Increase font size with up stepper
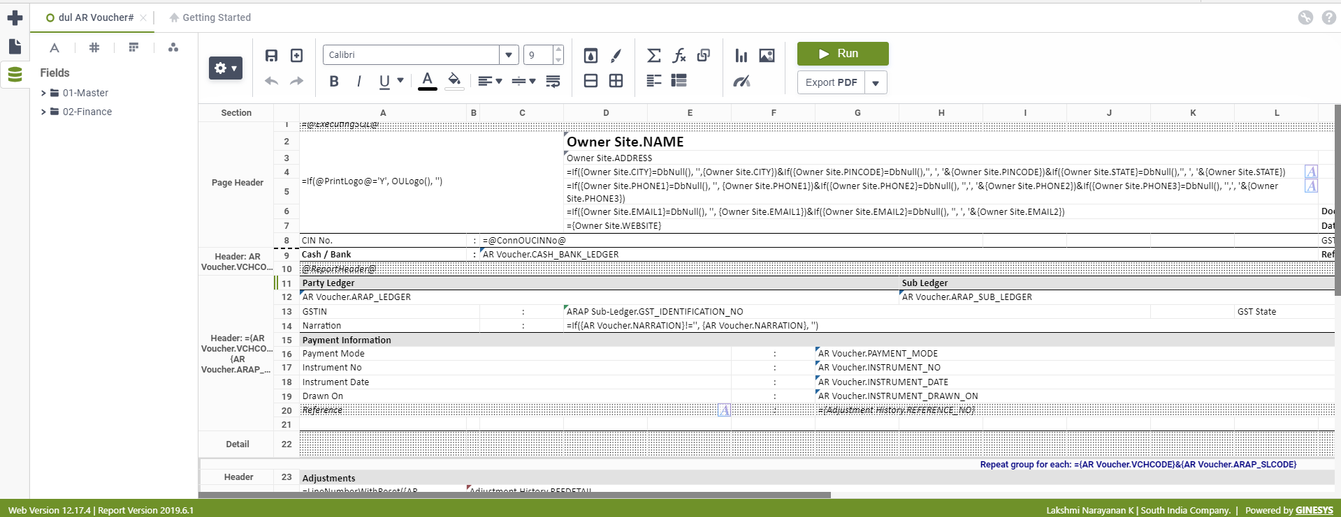The image size is (1341, 517). 558,50
